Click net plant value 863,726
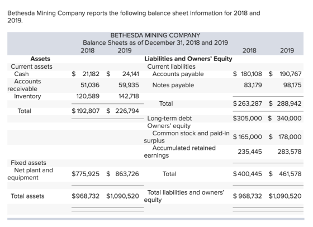The height and width of the screenshot is (227, 313). coord(127,174)
